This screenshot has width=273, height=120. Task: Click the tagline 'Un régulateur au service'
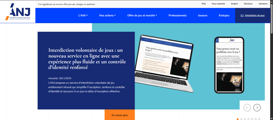pos(67,4)
